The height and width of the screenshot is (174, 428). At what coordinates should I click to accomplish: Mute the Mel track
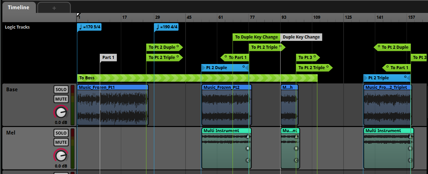61,142
